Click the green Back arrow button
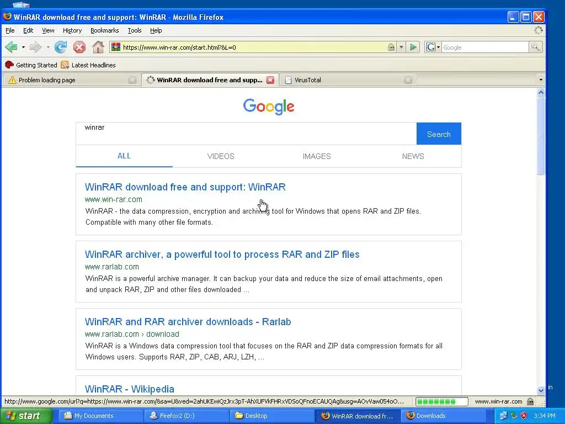Viewport: 565px width, 424px height. (x=12, y=47)
